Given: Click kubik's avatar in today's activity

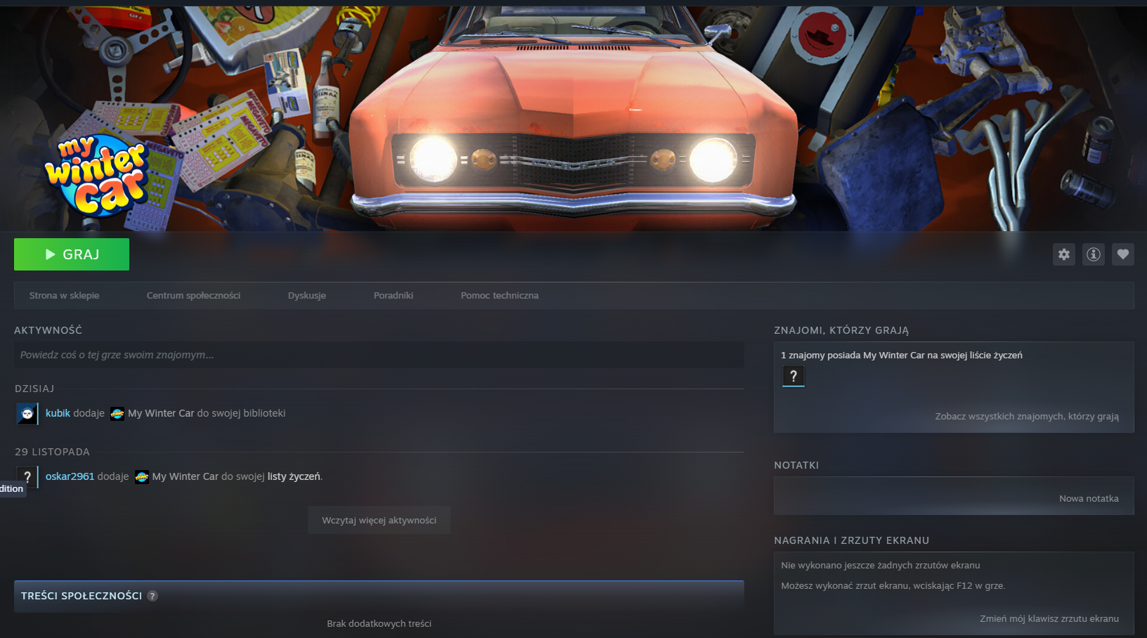Looking at the screenshot, I should [27, 414].
